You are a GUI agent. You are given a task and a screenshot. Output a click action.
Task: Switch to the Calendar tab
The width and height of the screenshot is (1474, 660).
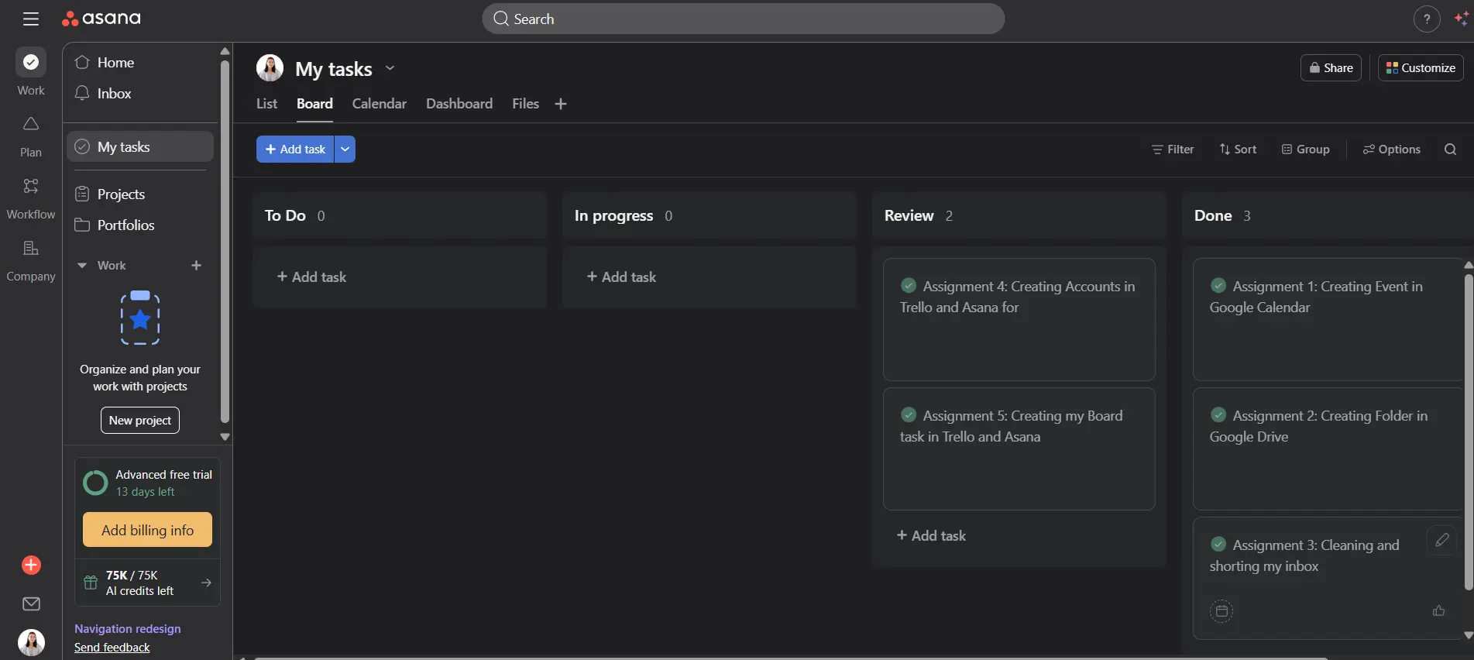(x=379, y=104)
